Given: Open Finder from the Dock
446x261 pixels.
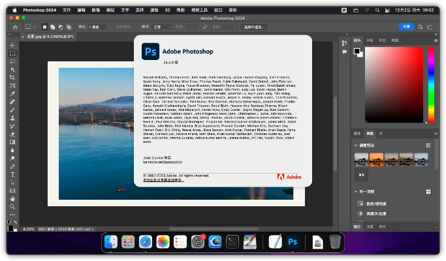Looking at the screenshot, I should tap(111, 243).
